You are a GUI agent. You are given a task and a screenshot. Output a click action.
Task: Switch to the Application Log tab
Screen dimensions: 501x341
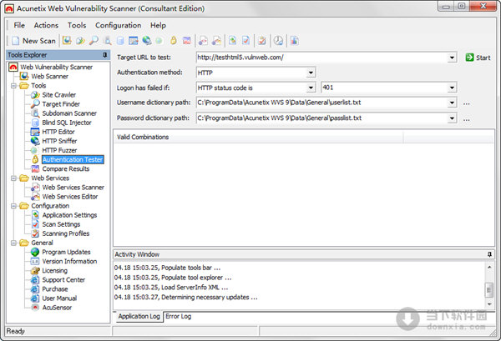[x=139, y=317]
